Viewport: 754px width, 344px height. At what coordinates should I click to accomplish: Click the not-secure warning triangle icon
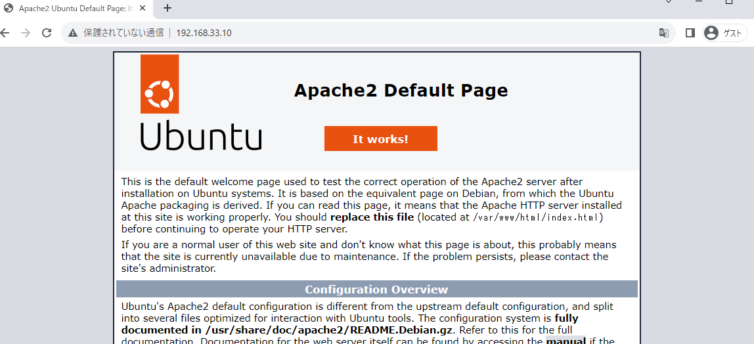point(73,33)
